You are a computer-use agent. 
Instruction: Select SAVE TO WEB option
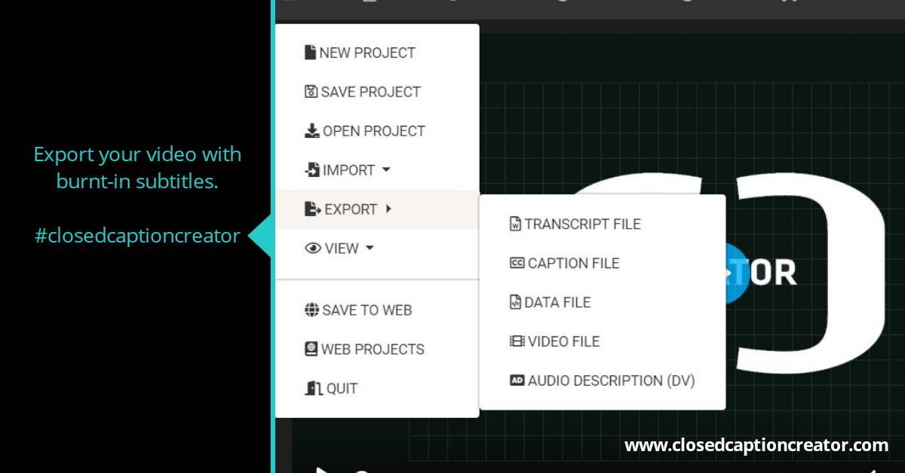pos(377,310)
